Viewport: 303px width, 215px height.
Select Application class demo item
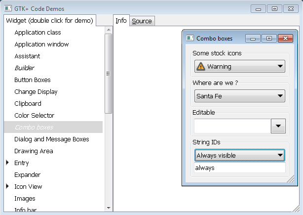[x=38, y=32]
